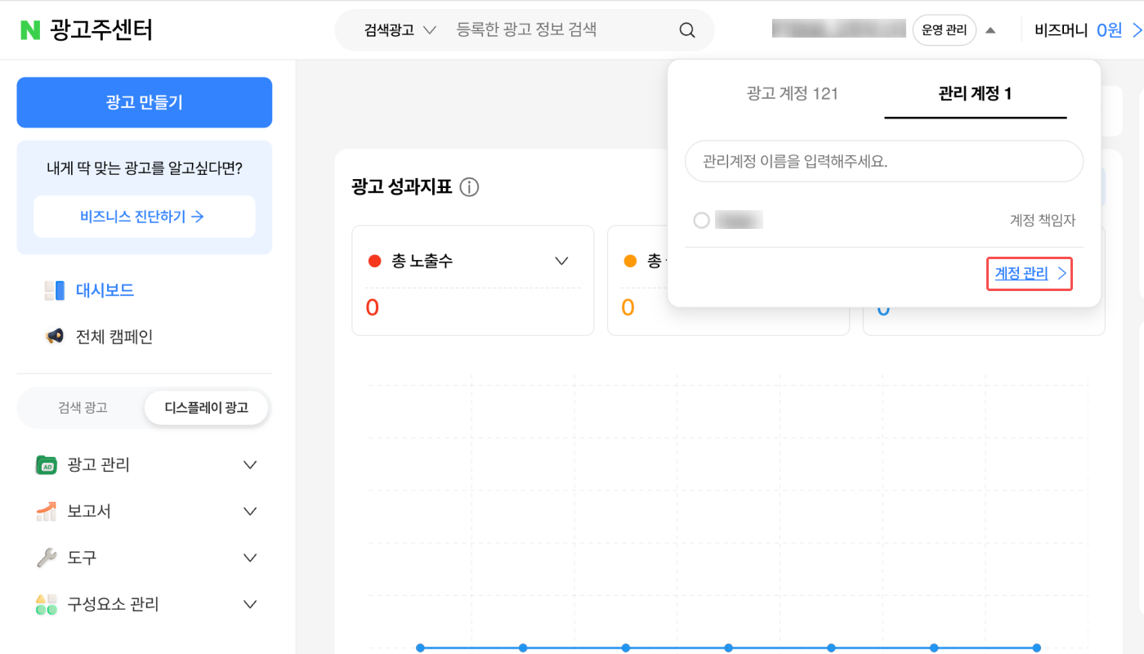Open the 구성요소 관리 menu item
Screen dimensions: 1144x654
(x=114, y=605)
